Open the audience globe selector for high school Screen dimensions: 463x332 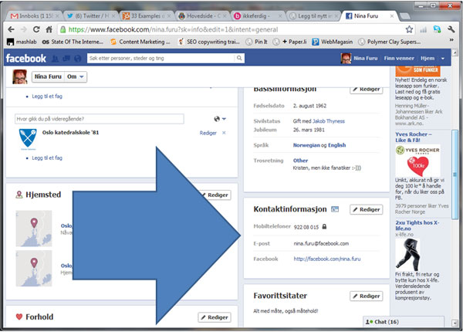[220, 119]
